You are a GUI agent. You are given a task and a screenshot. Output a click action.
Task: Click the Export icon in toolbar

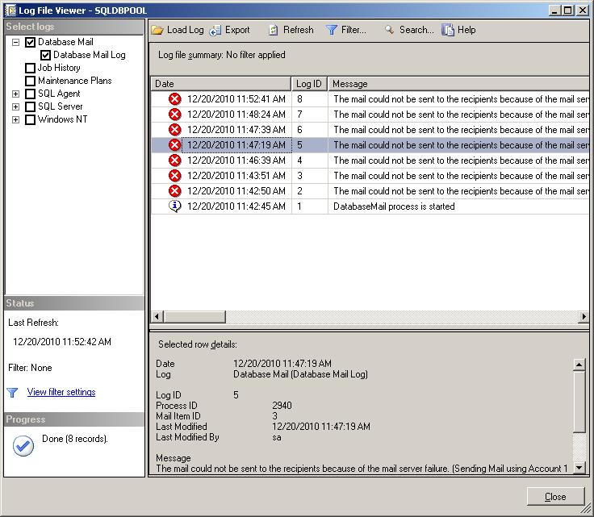point(215,30)
